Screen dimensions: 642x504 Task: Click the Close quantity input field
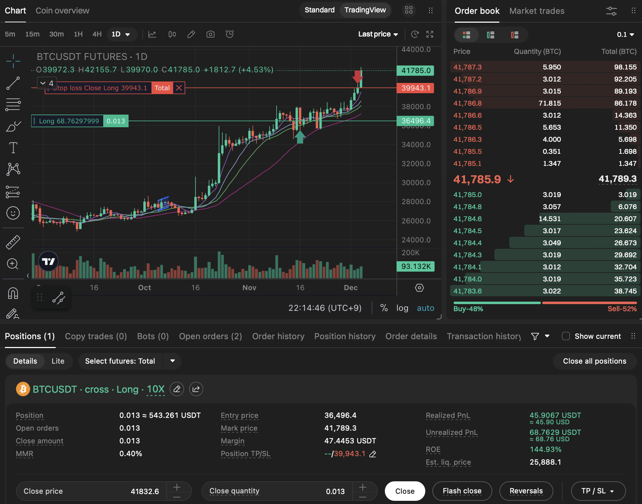[277, 491]
